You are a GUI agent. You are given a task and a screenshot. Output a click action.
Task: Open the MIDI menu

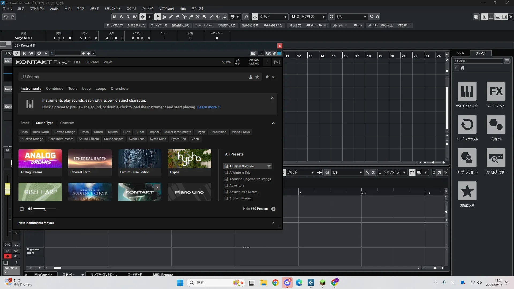68,9
